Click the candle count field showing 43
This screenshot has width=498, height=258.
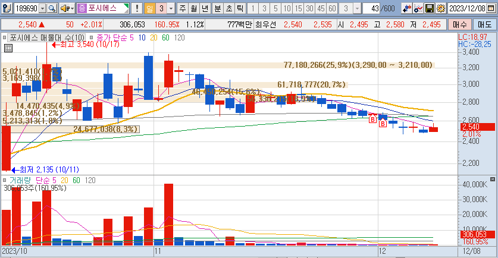tap(371, 8)
